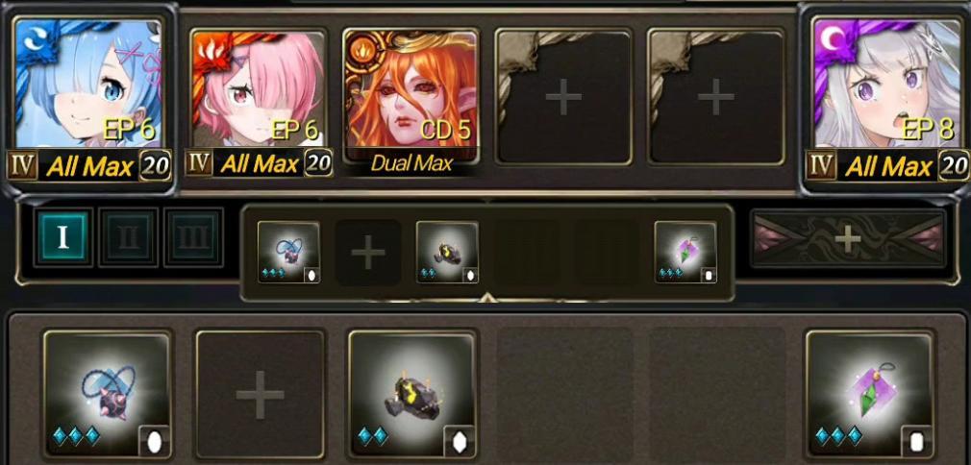Screen dimensions: 971x465
Task: Open large black rock two-gem item
Action: click(411, 395)
